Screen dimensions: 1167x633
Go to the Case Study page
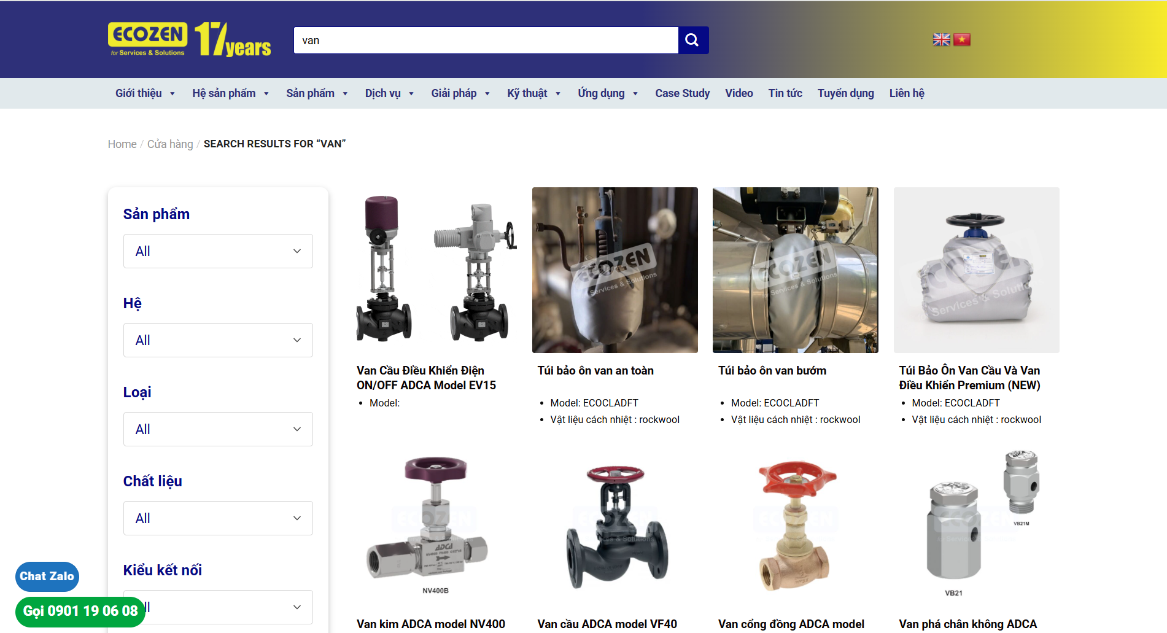click(x=682, y=93)
